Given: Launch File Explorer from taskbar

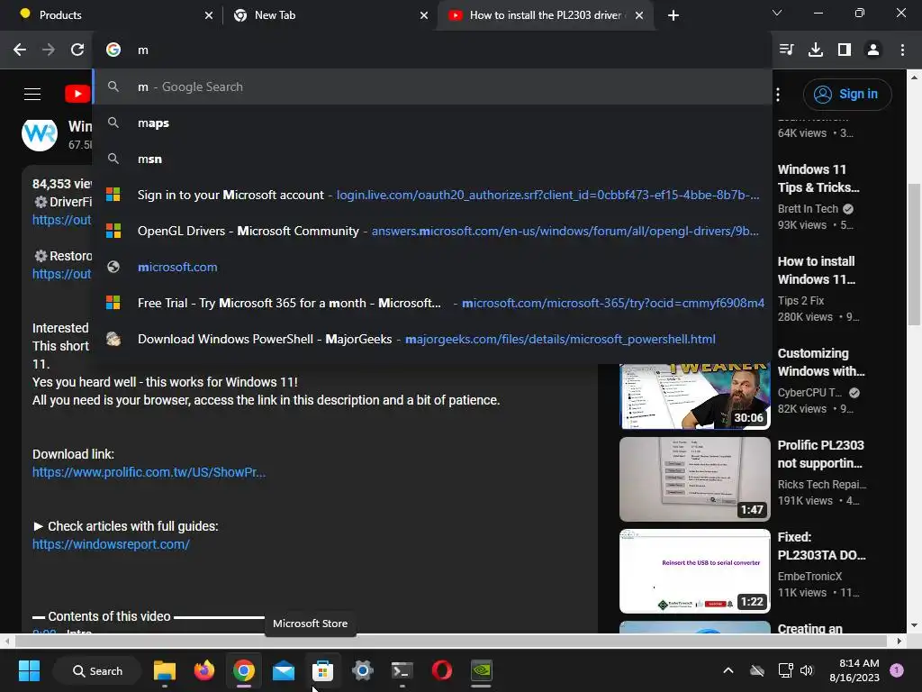Looking at the screenshot, I should pos(165,670).
